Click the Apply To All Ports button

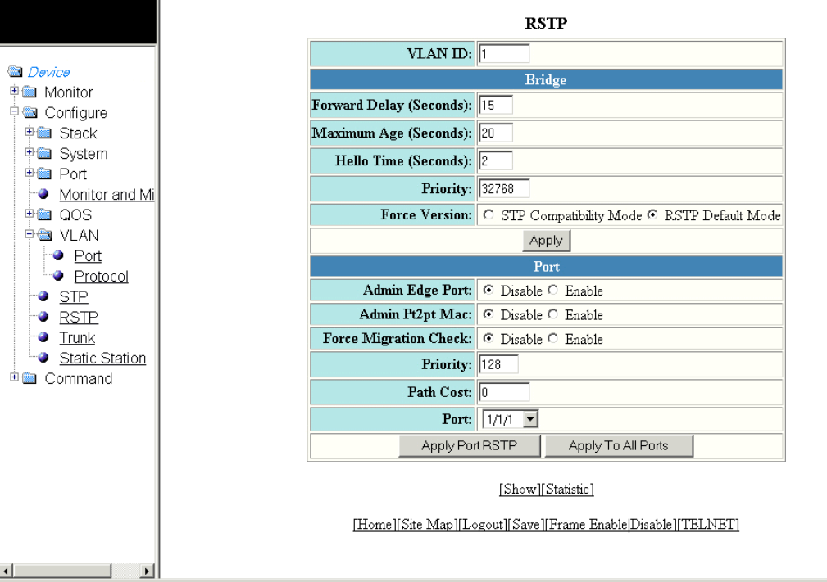tap(619, 445)
